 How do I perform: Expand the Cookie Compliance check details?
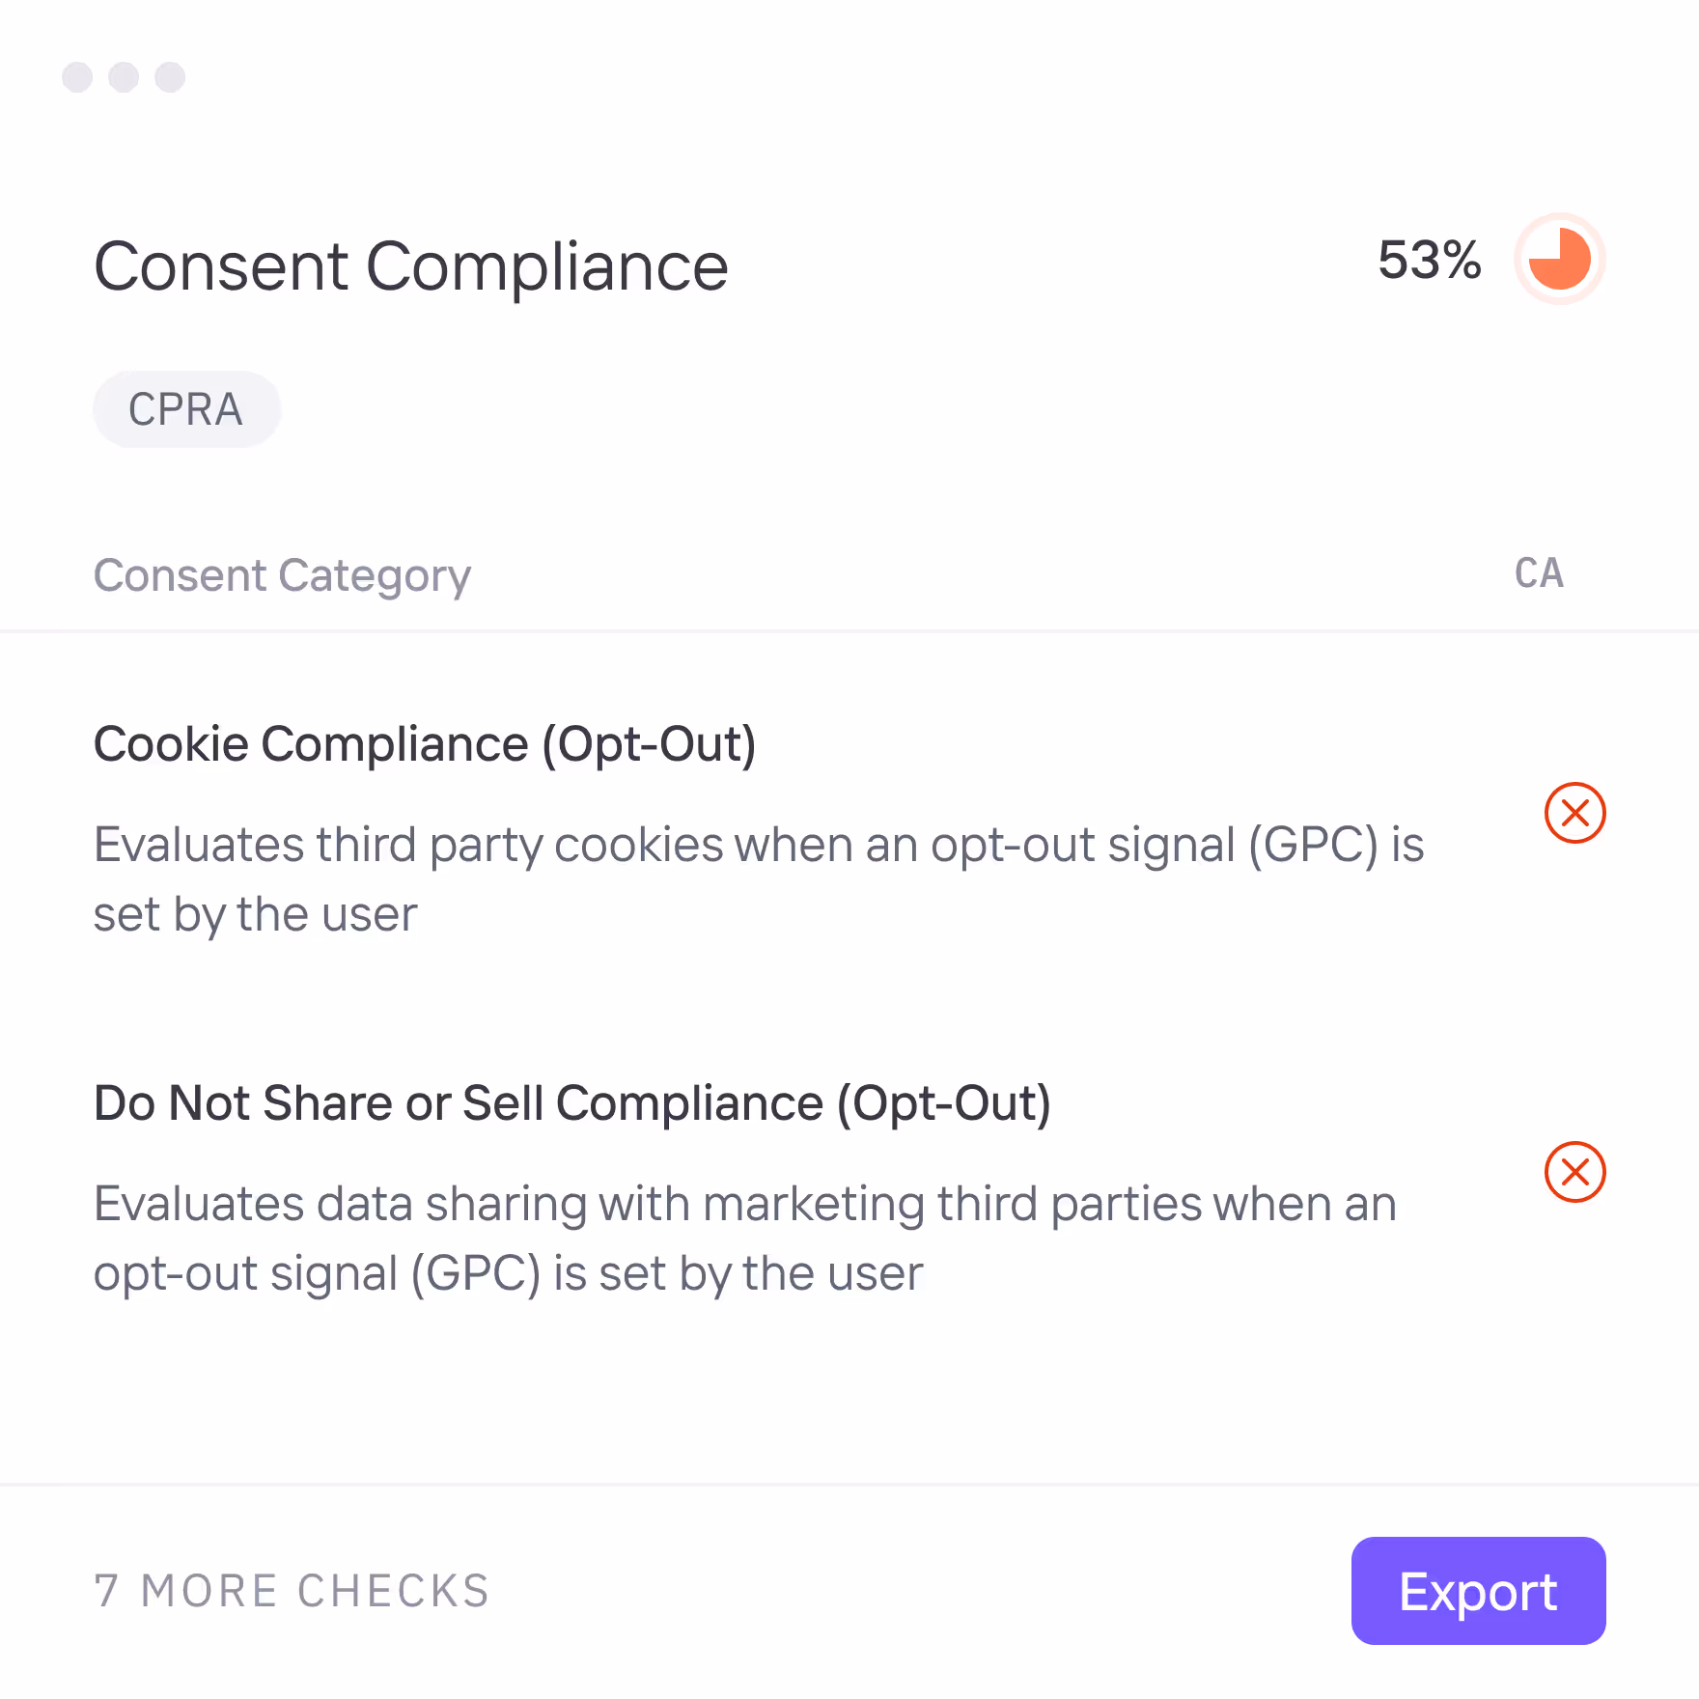pos(425,743)
